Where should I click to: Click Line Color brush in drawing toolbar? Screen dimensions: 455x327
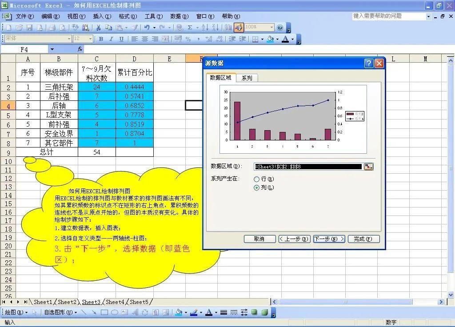(194, 312)
